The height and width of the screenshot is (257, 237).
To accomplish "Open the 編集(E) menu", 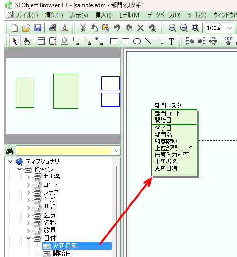I will pos(54,15).
